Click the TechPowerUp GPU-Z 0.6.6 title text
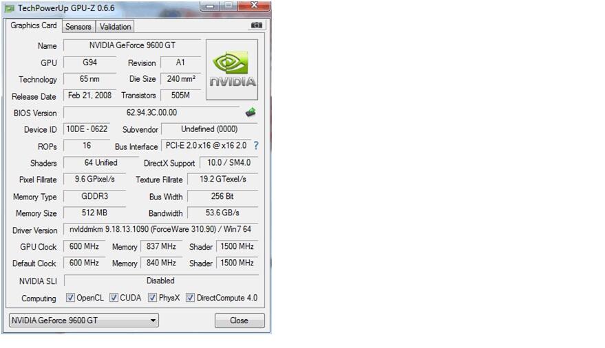This screenshot has height=348, width=605. click(66, 8)
